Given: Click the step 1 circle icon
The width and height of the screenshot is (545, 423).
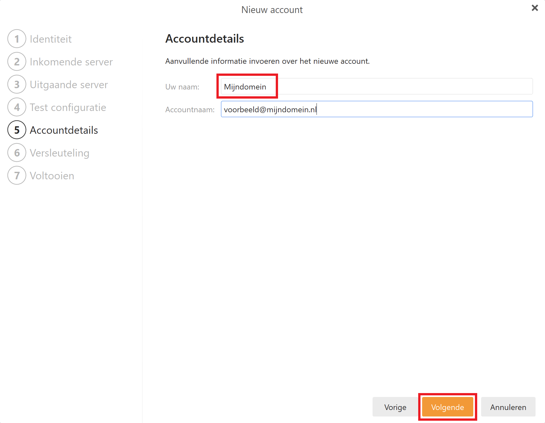Looking at the screenshot, I should pyautogui.click(x=17, y=39).
